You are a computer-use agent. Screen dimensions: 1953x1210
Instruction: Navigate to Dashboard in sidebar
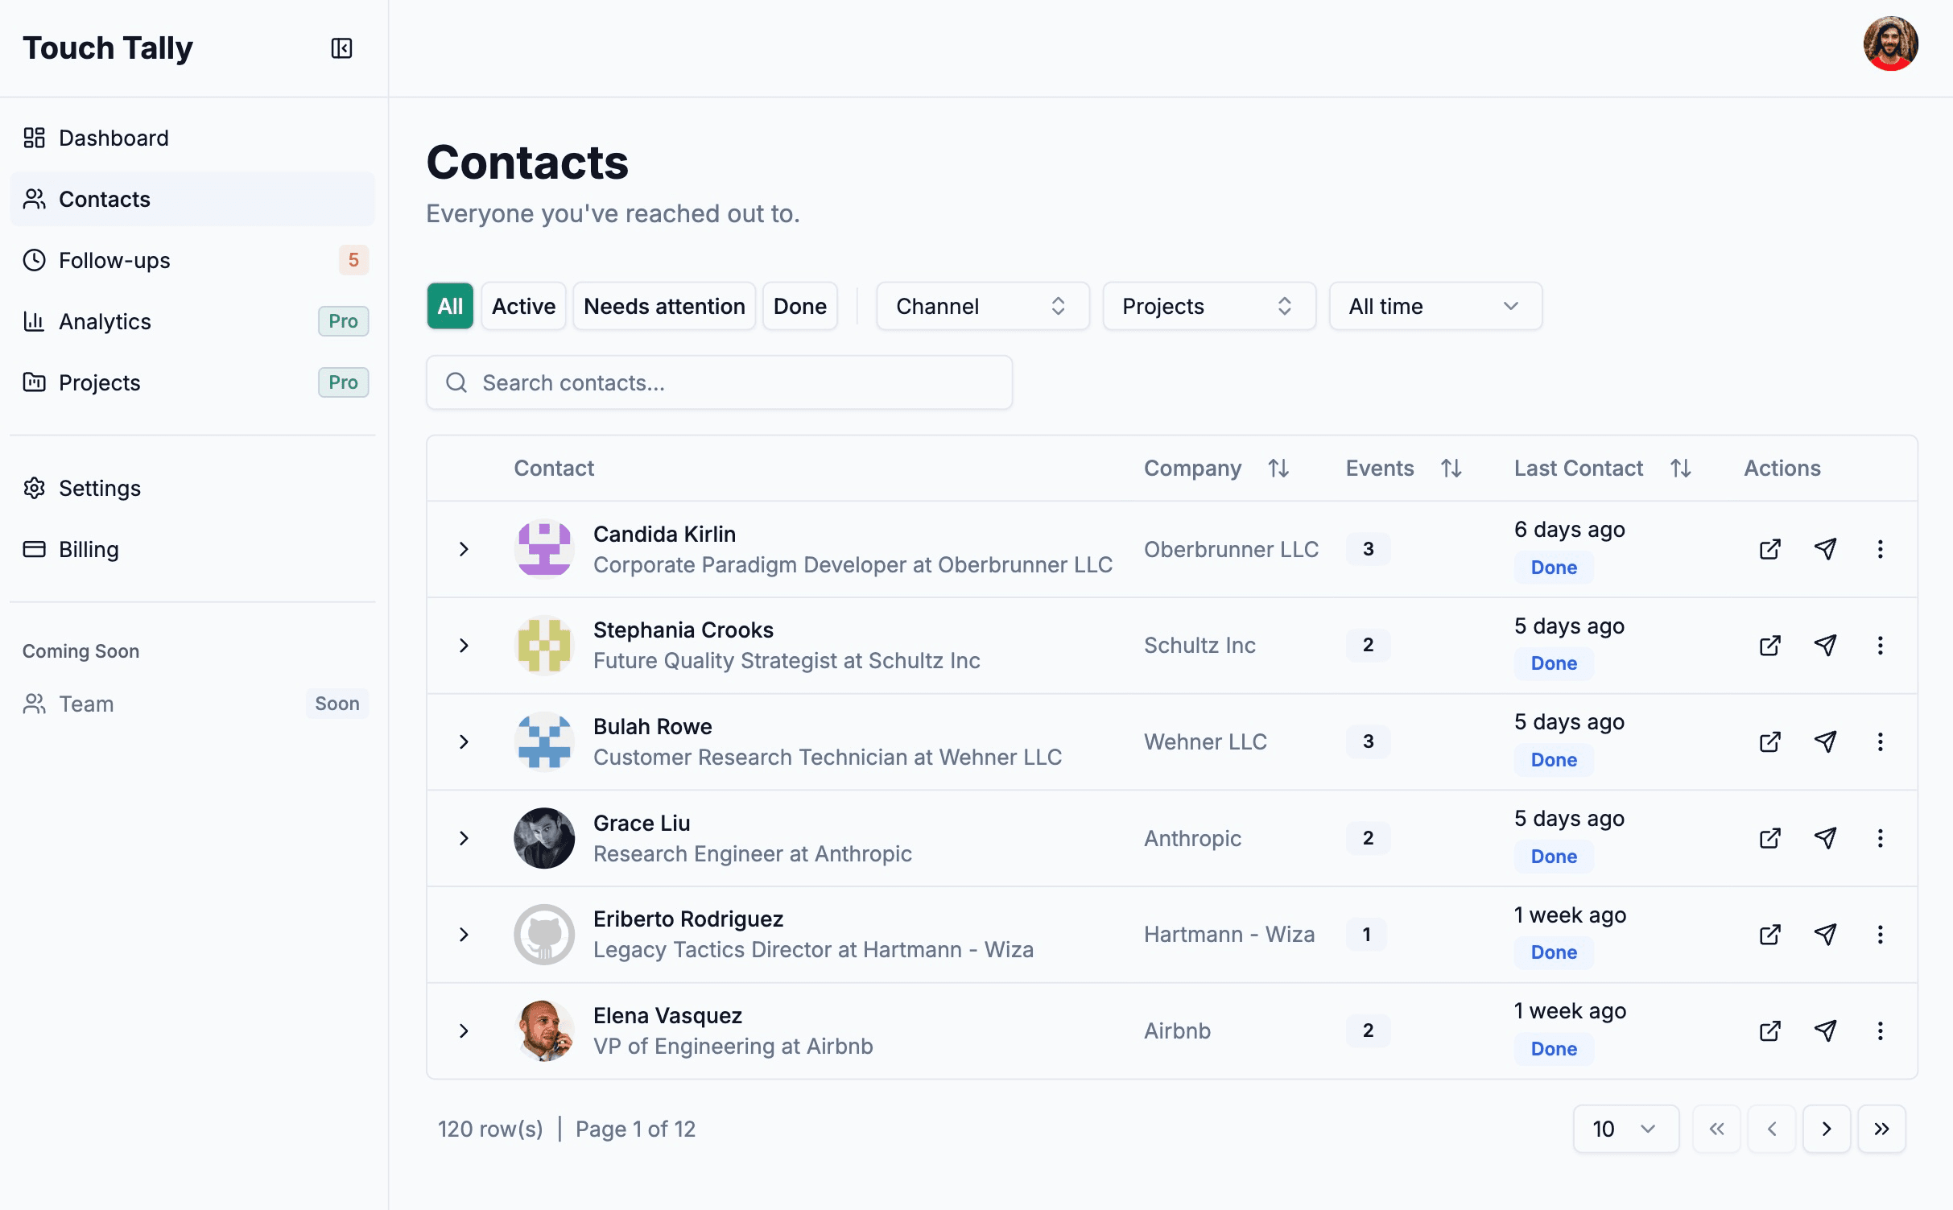pos(114,138)
